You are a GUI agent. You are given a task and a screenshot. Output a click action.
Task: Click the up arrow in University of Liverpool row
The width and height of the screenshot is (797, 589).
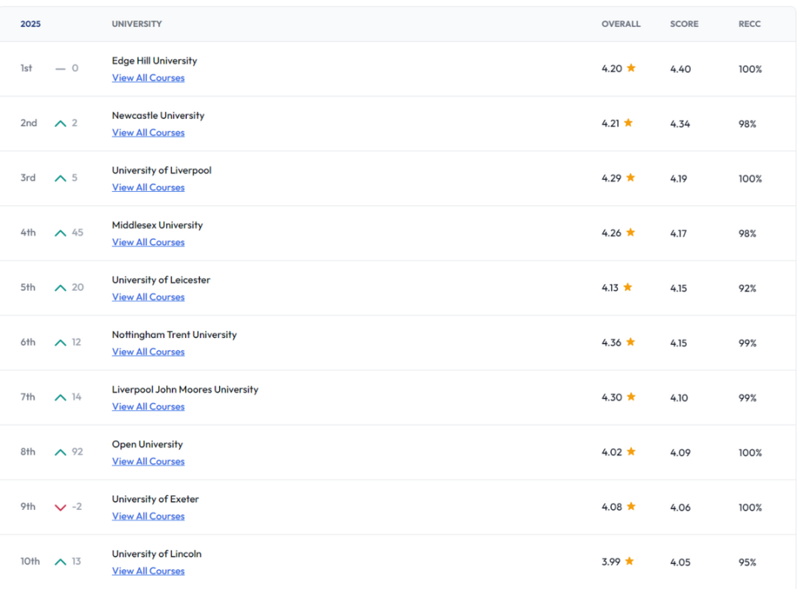point(61,179)
